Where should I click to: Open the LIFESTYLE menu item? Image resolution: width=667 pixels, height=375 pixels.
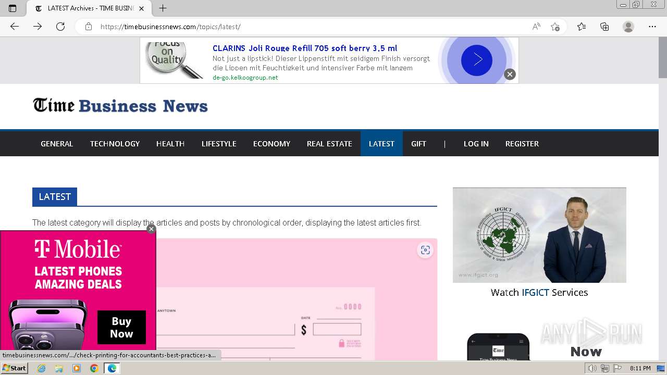click(219, 144)
